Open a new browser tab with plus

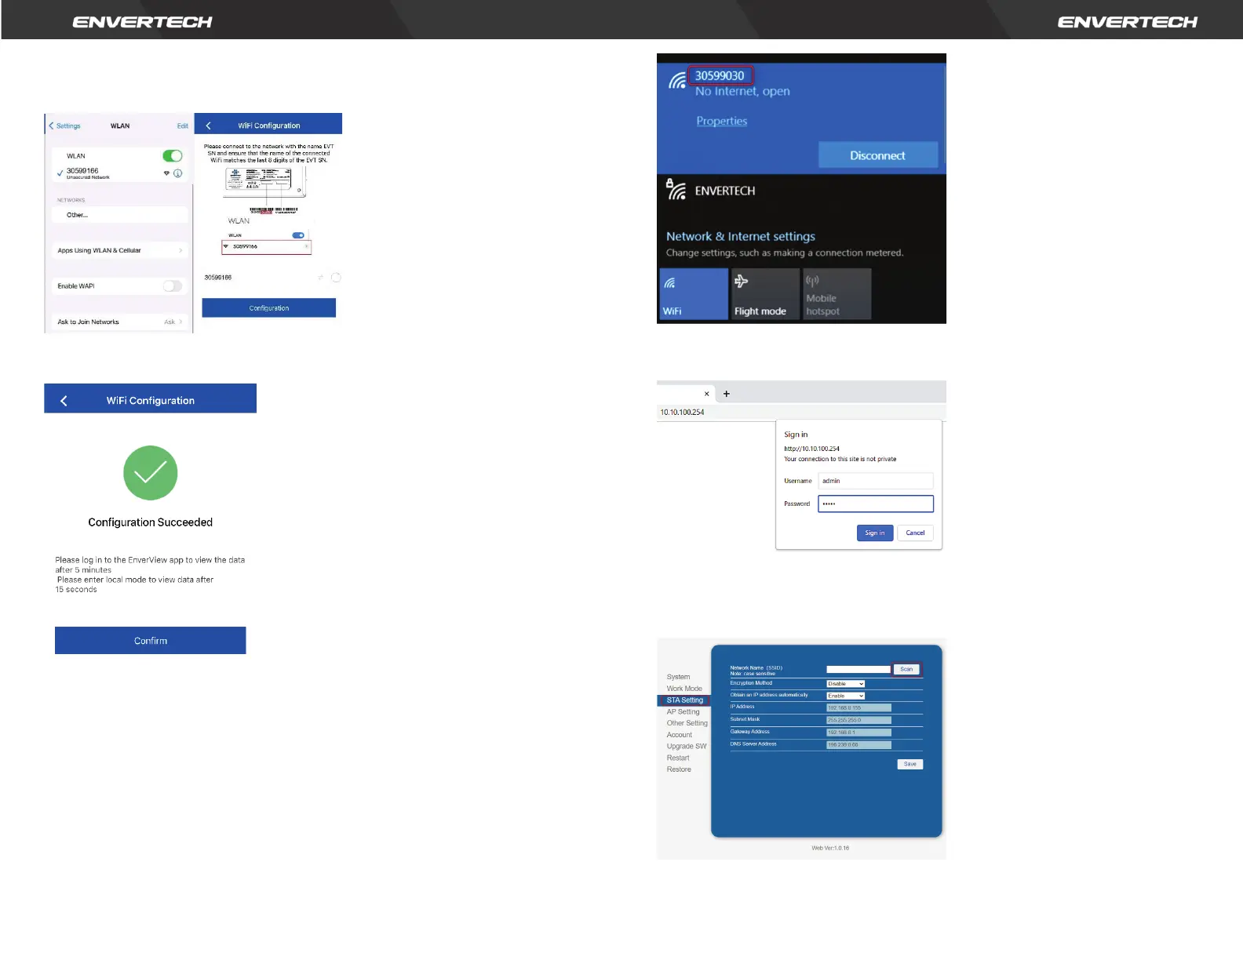click(727, 394)
